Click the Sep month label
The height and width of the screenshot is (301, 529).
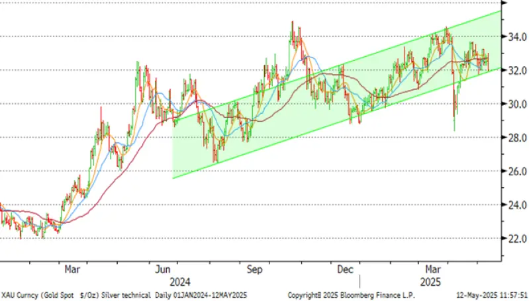coord(254,270)
